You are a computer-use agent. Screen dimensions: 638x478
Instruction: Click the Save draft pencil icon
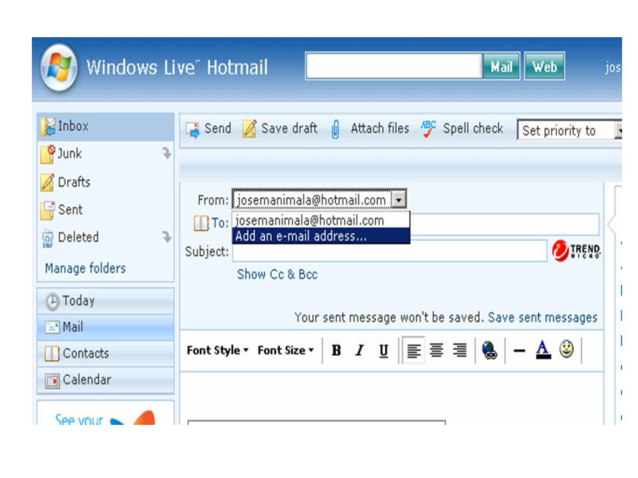[x=249, y=129]
